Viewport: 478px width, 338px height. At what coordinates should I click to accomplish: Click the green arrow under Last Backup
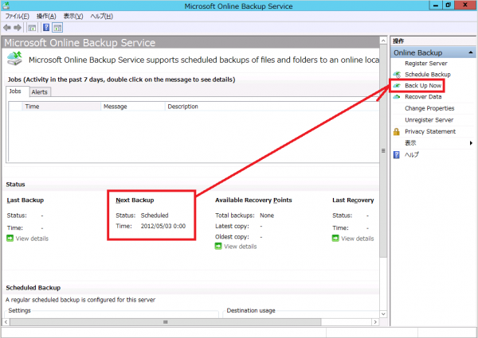(x=10, y=239)
